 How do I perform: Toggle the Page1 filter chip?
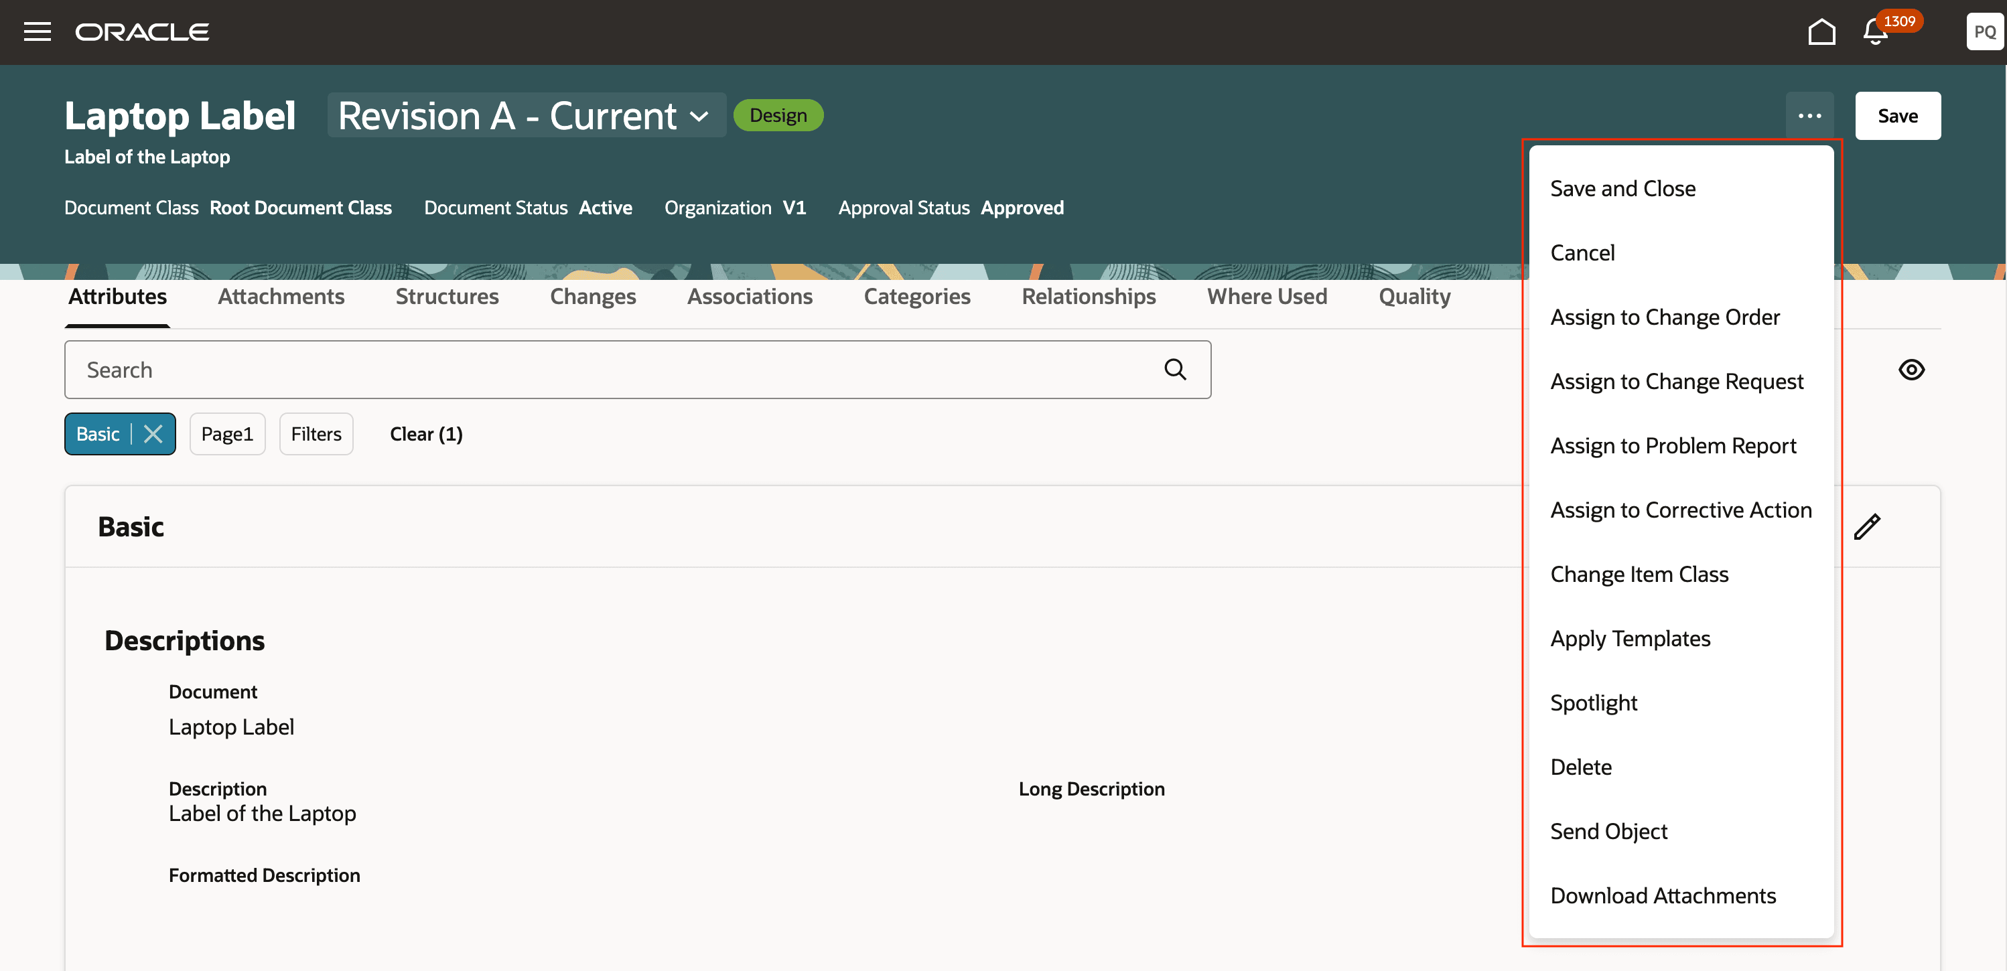(x=226, y=435)
